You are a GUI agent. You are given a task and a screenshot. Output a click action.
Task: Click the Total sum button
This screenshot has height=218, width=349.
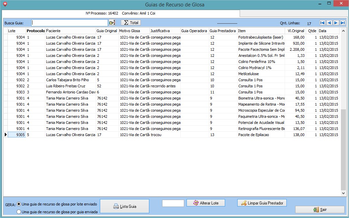point(131,23)
